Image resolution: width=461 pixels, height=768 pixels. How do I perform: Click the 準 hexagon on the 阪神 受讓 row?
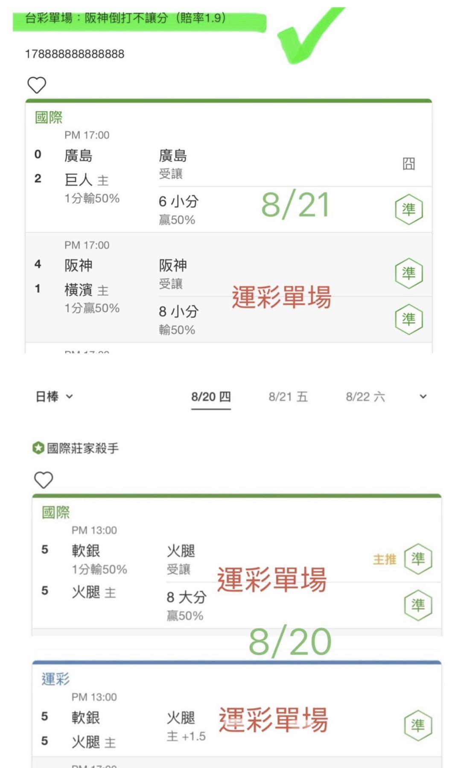[408, 273]
